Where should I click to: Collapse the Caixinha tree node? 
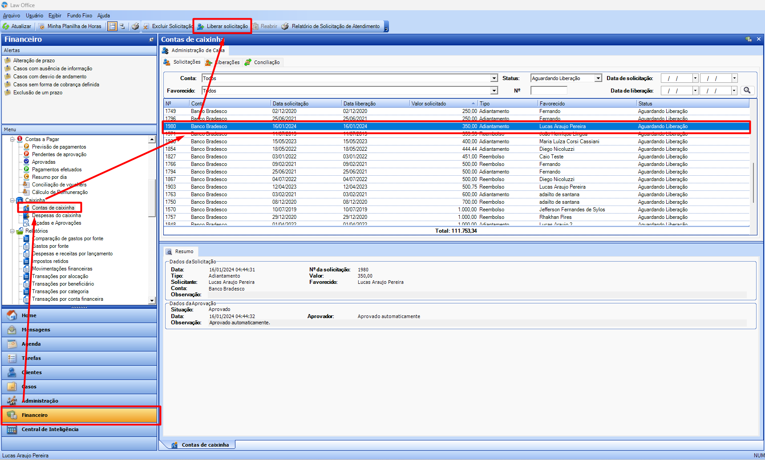(12, 200)
